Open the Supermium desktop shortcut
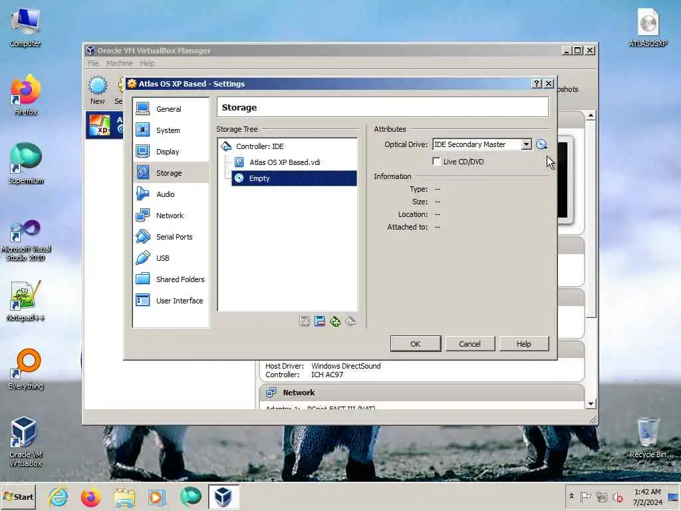The height and width of the screenshot is (511, 681). 25,164
